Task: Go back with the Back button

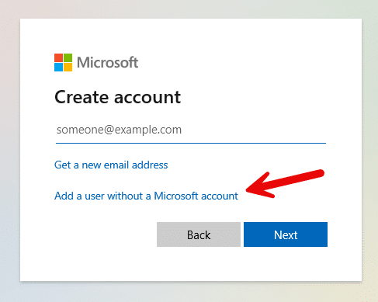Action: point(199,234)
